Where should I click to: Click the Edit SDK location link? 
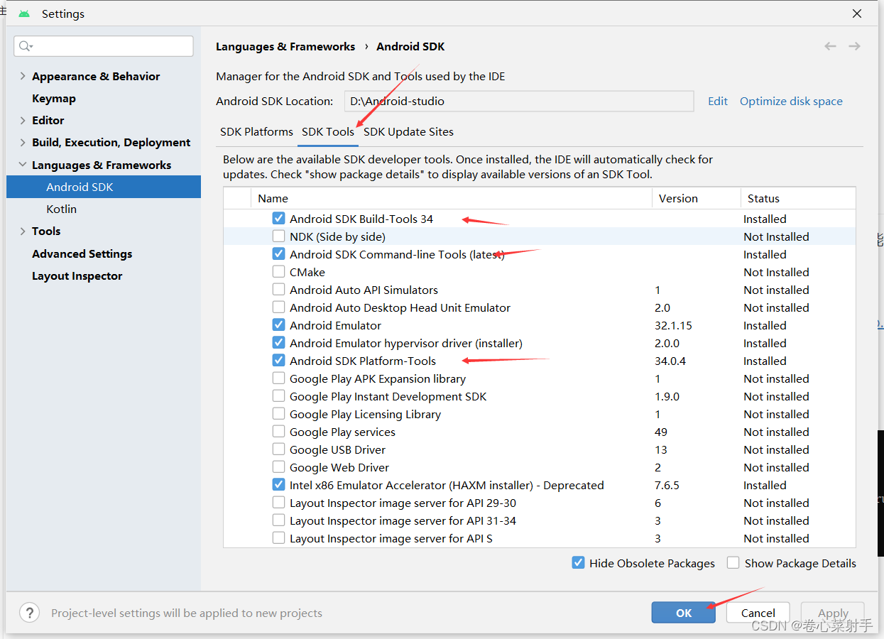718,101
